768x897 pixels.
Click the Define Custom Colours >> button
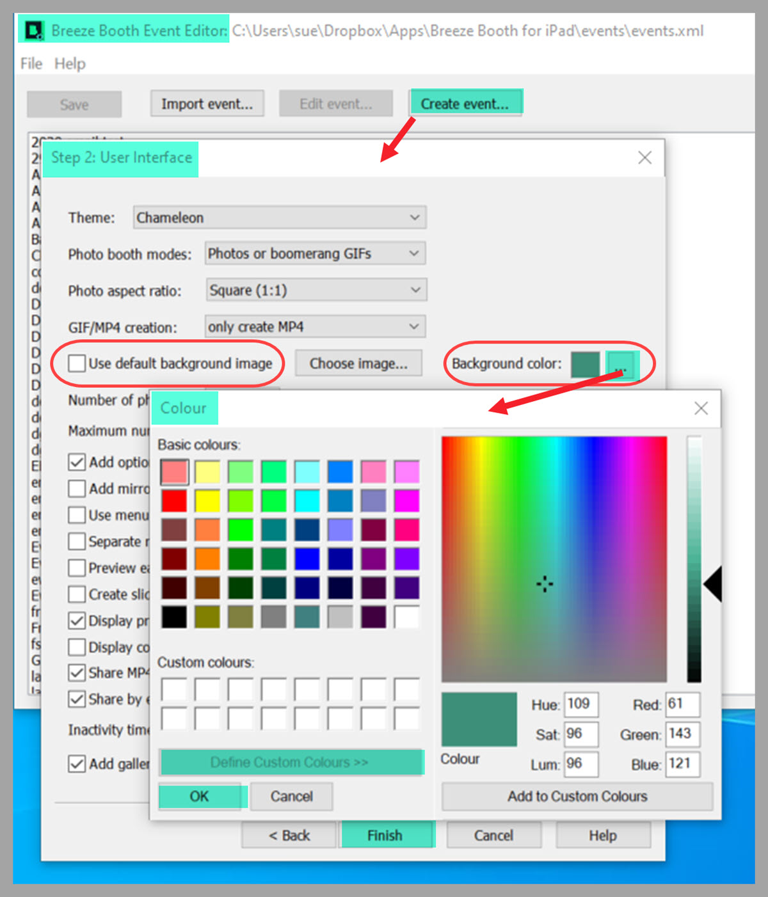click(x=291, y=762)
